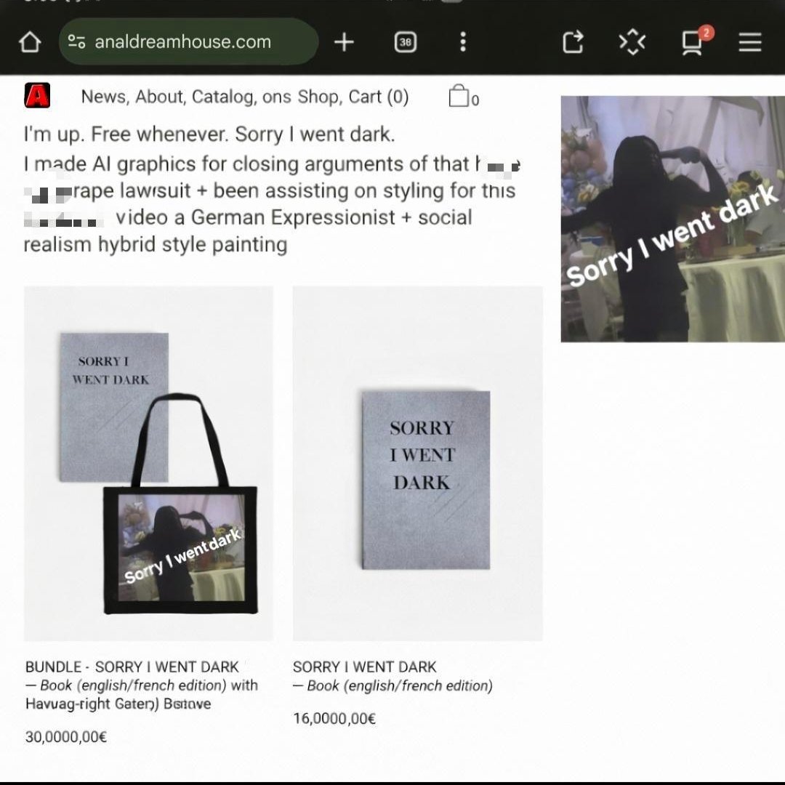
Task: Open site settings icon in address bar
Action: (76, 41)
